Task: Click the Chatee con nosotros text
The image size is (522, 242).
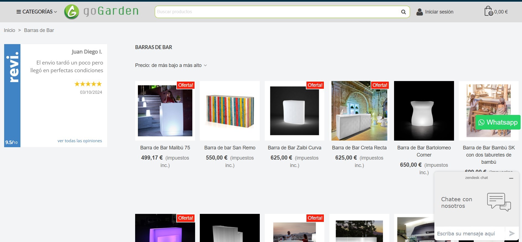Action: coord(457,203)
